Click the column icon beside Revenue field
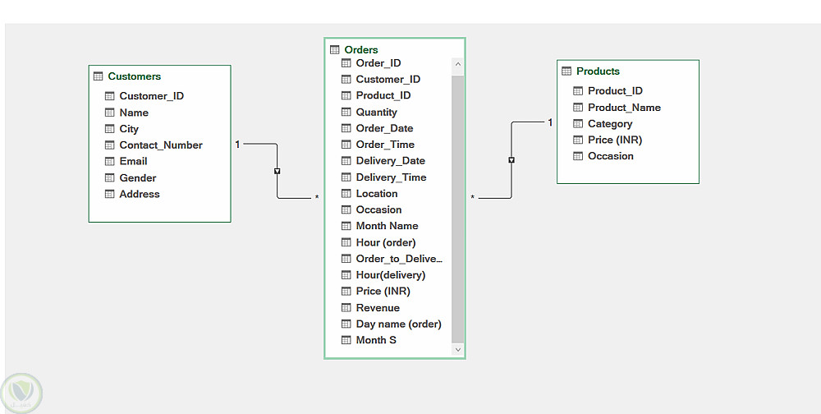The height and width of the screenshot is (414, 821). (346, 308)
